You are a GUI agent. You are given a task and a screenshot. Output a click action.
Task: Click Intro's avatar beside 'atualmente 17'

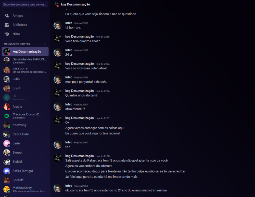tap(58, 107)
